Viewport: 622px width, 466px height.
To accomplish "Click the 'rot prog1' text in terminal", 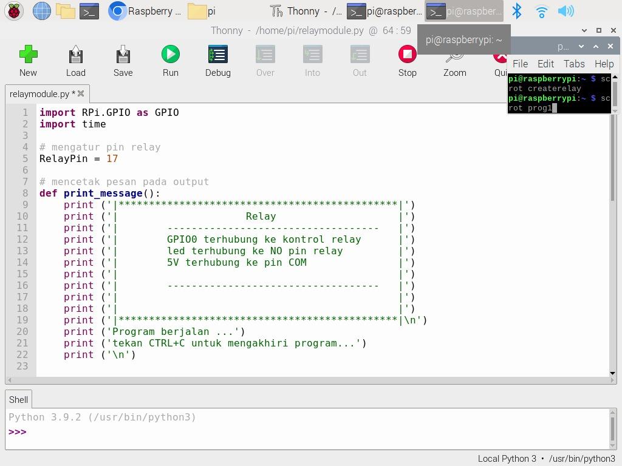I will (x=530, y=108).
